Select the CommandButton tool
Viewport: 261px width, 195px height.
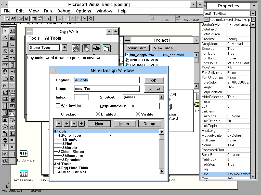tap(12, 44)
